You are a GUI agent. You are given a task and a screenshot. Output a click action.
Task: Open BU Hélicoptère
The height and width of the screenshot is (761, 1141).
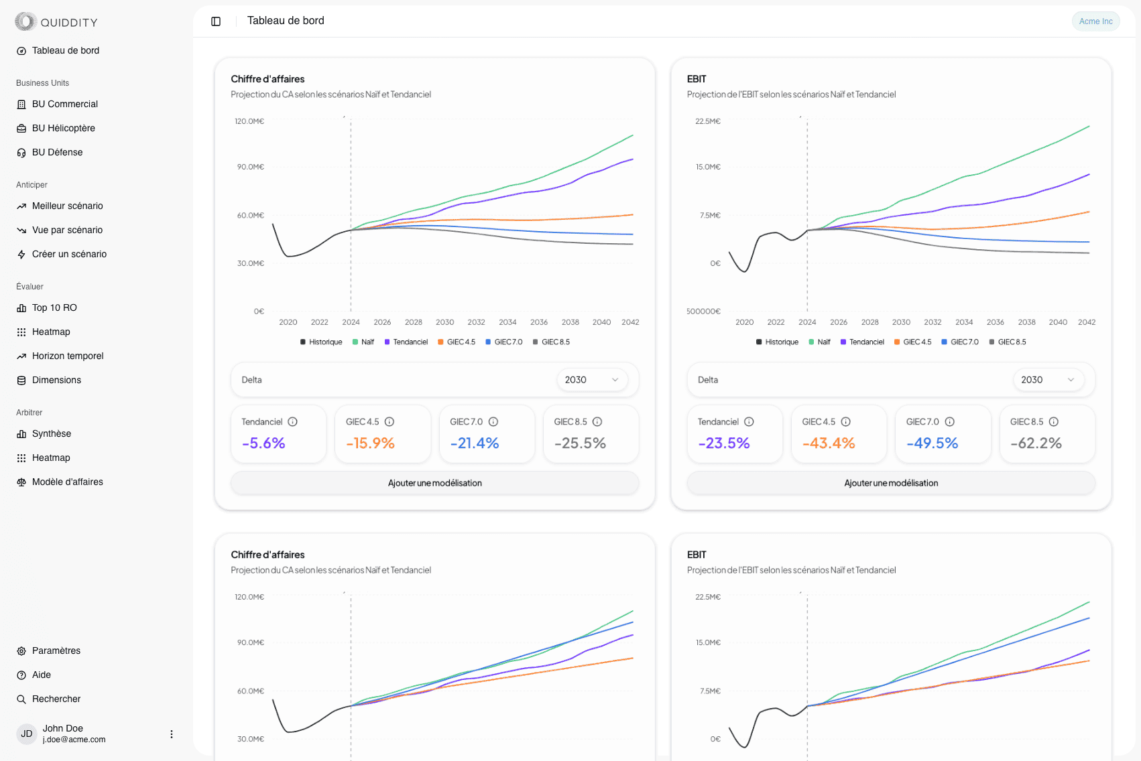click(63, 128)
